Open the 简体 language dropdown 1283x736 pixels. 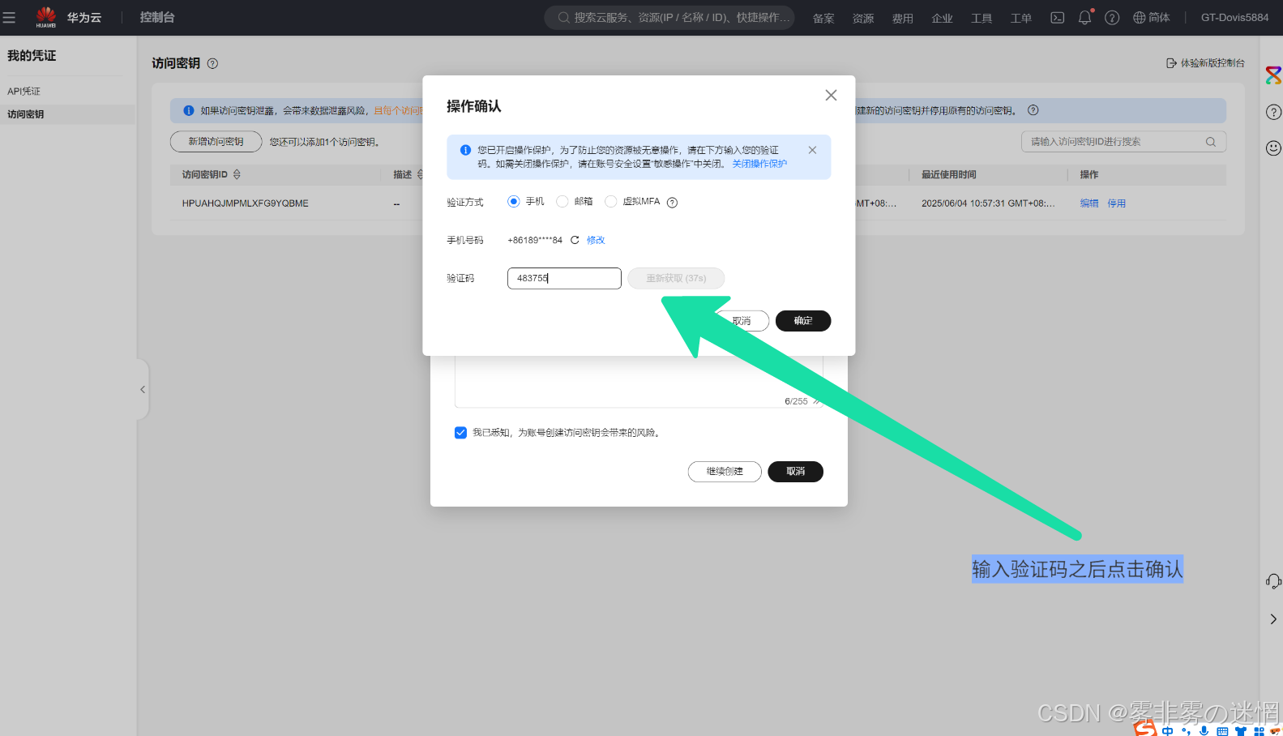point(1152,17)
